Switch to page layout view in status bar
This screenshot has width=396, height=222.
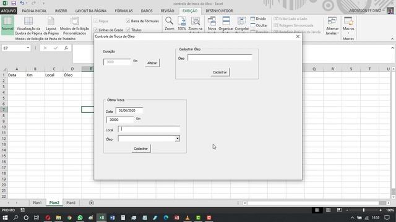328,210
